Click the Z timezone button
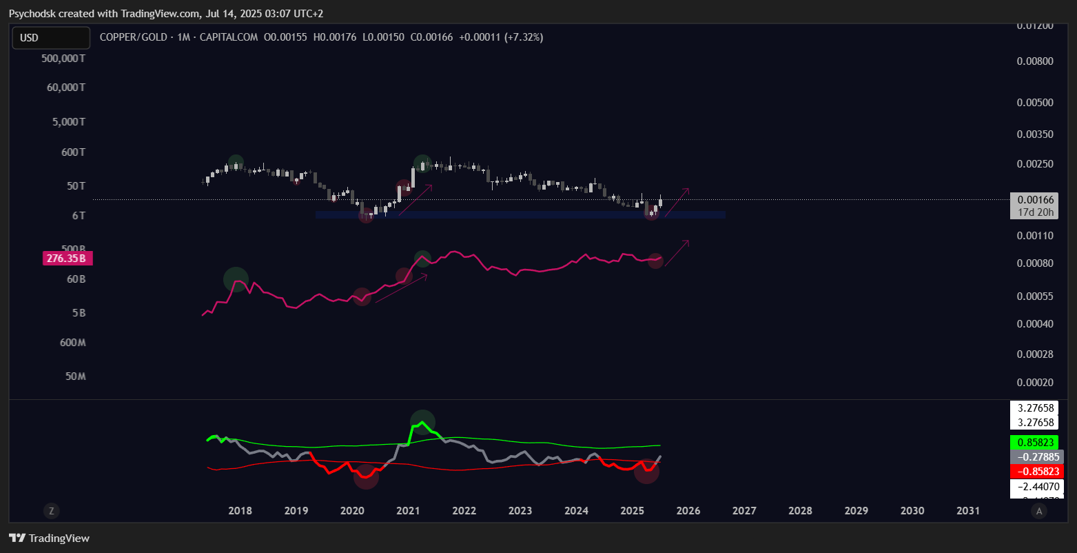The image size is (1077, 553). click(x=51, y=511)
